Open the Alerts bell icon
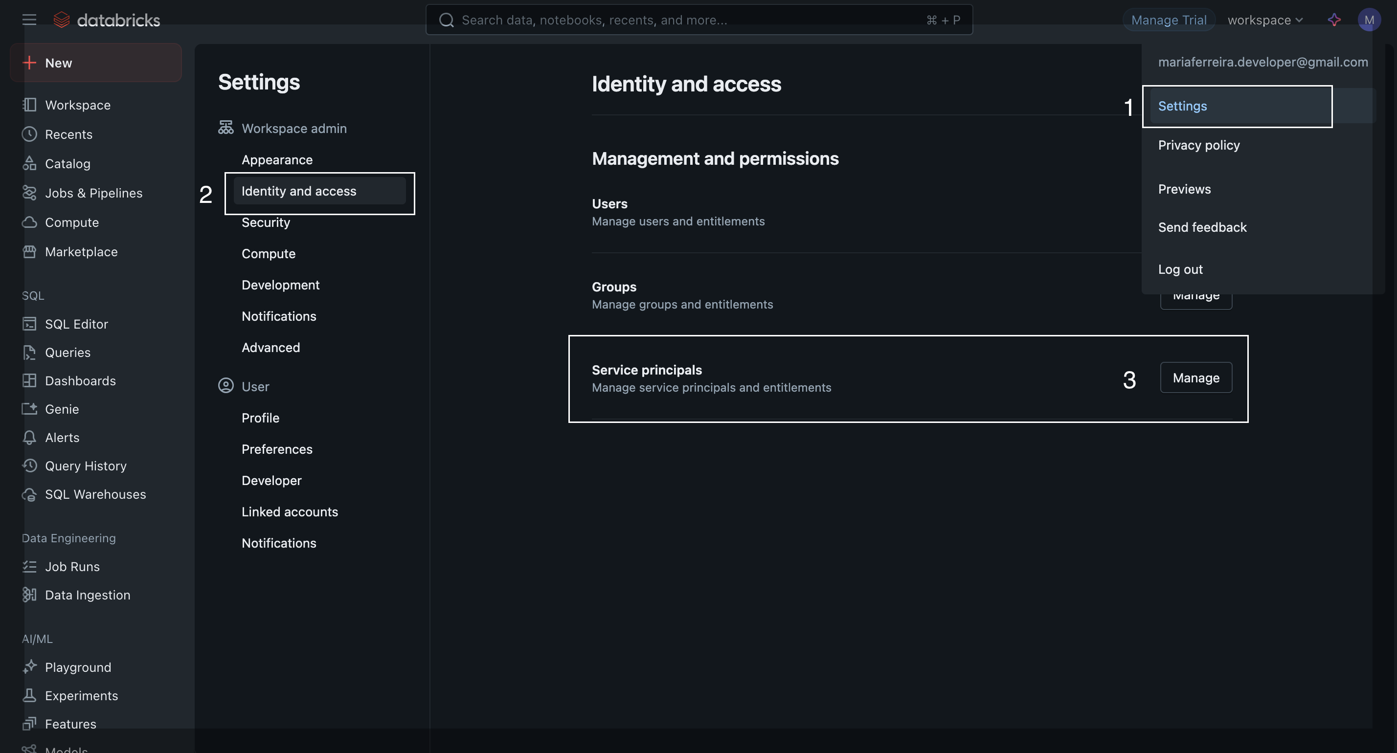 [x=29, y=438]
